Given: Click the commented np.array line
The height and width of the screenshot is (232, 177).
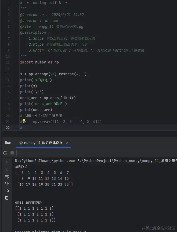Looking at the screenshot, I should [61, 122].
